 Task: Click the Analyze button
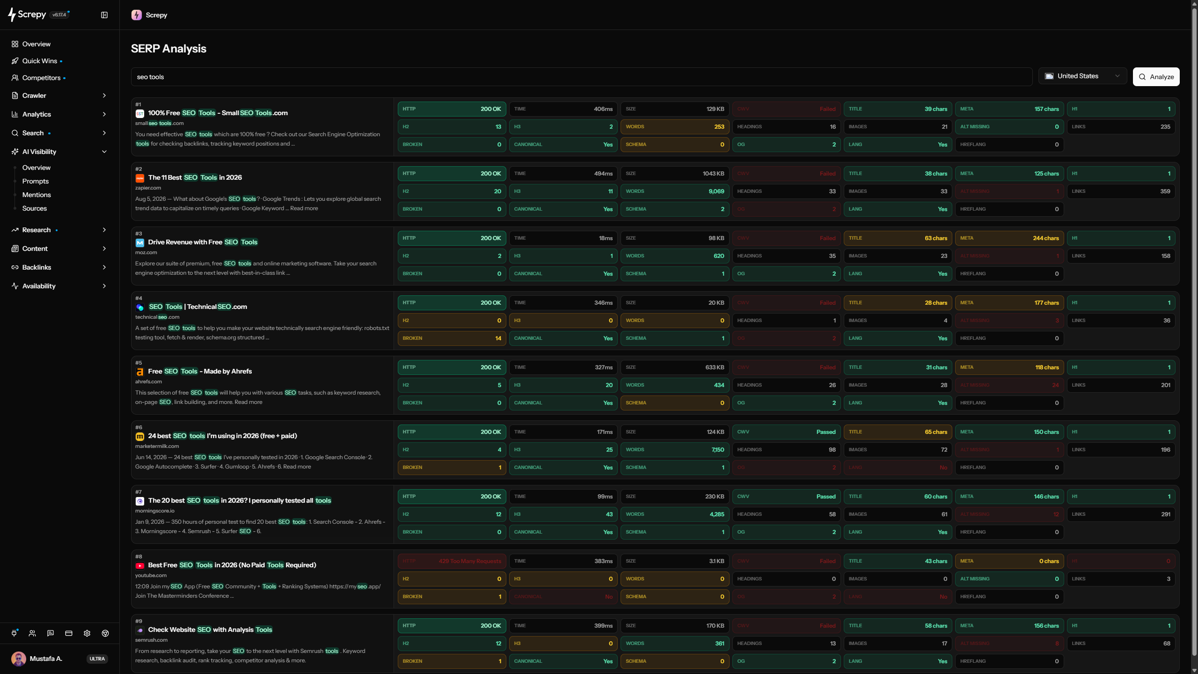tap(1156, 77)
